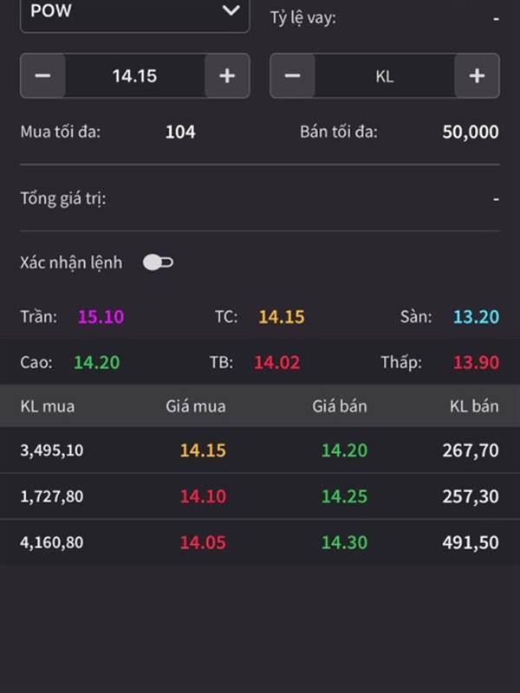Select the price field showing 14.15
The width and height of the screenshot is (520, 693).
pos(135,76)
